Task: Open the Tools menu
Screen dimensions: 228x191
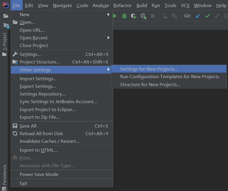Action: click(x=170, y=5)
